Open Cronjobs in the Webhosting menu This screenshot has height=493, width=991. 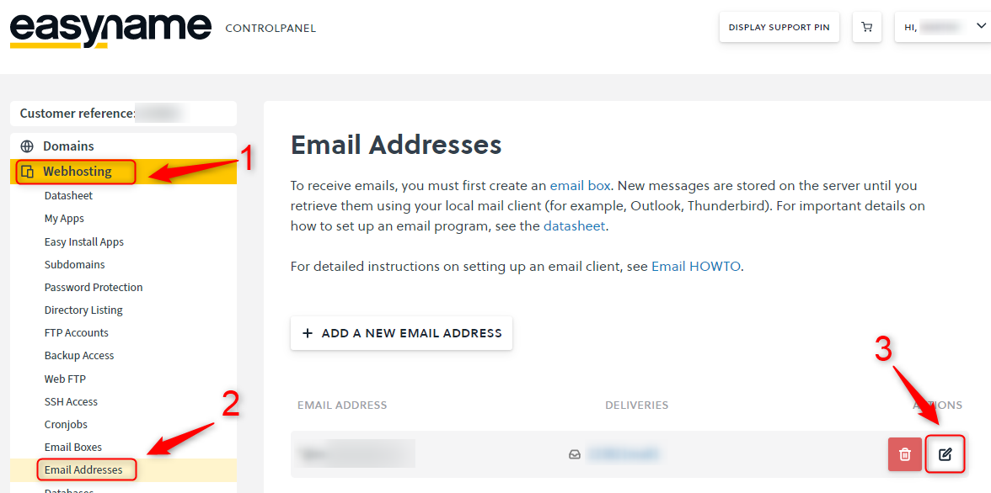pos(66,424)
